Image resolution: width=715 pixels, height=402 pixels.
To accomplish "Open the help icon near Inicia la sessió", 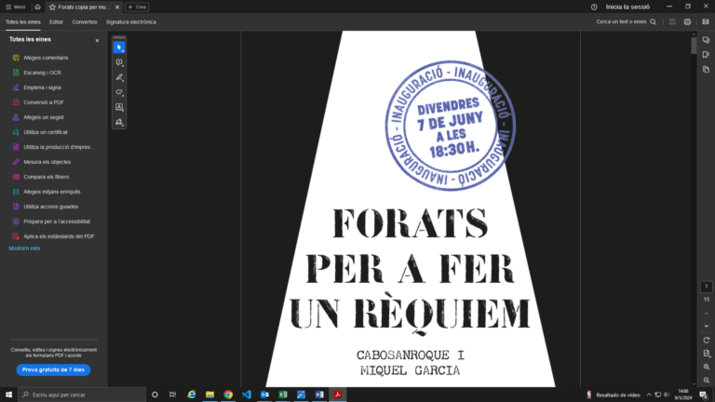I will 594,7.
